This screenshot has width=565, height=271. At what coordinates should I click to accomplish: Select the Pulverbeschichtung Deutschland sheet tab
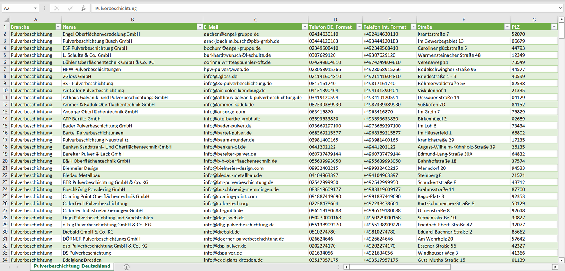(x=72, y=266)
